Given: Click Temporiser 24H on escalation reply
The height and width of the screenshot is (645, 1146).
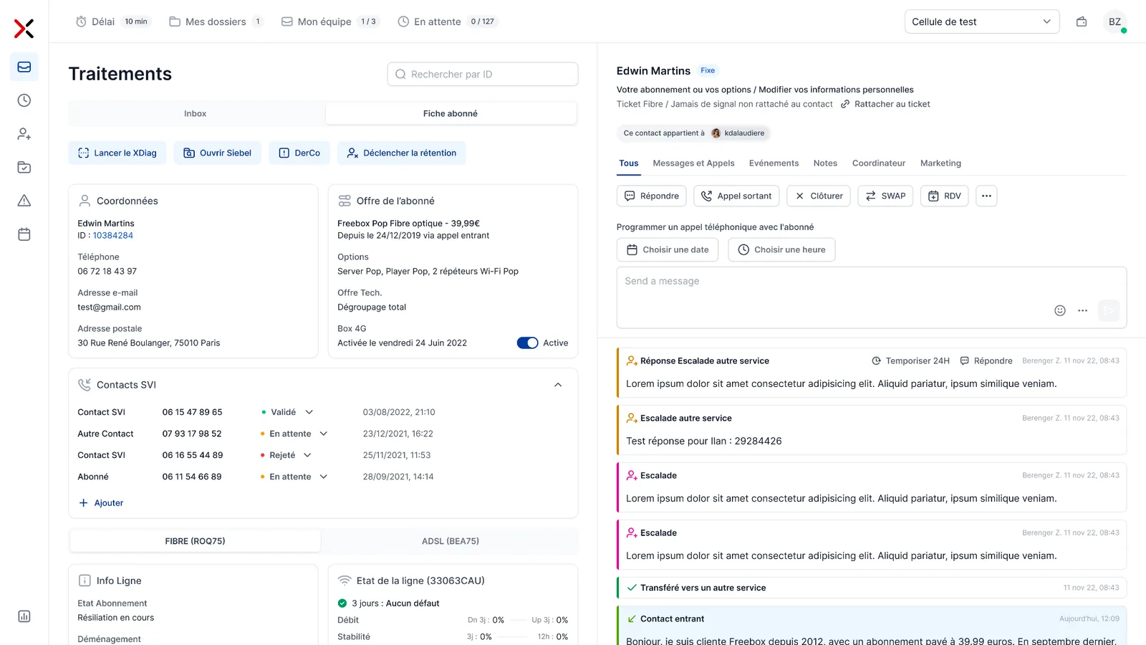Looking at the screenshot, I should [910, 360].
